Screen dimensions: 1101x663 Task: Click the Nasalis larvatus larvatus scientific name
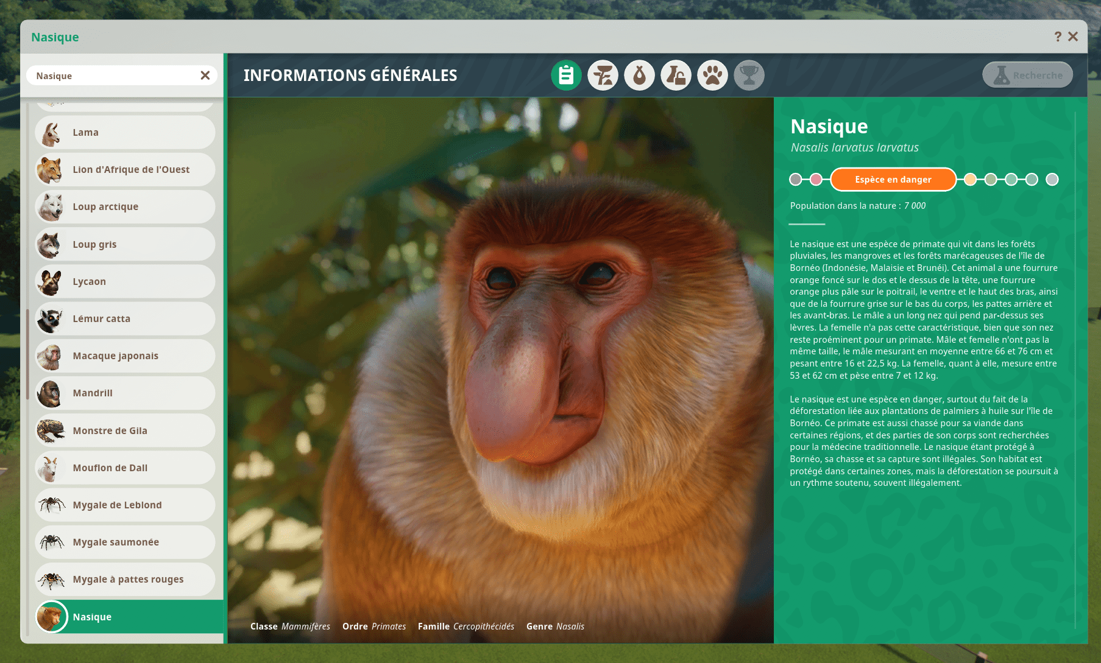[855, 147]
